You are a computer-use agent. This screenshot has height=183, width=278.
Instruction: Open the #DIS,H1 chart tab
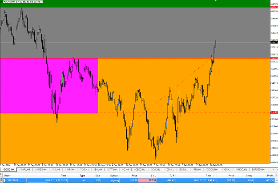tap(183, 170)
